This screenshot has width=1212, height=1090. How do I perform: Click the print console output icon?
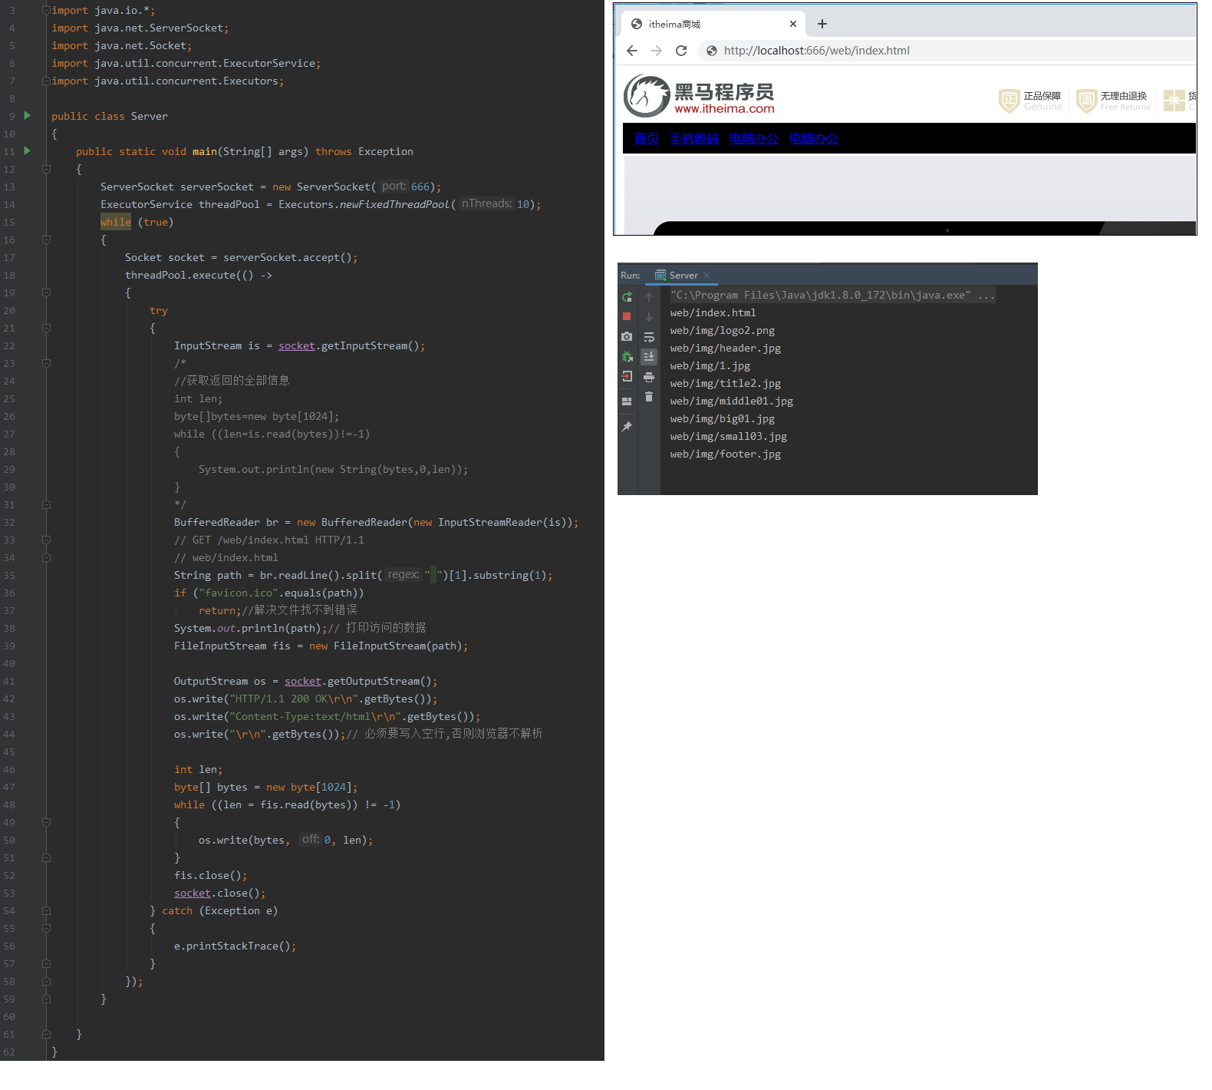649,377
